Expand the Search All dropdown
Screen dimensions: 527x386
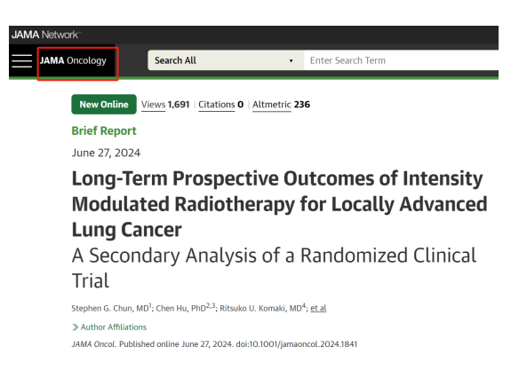pos(226,60)
